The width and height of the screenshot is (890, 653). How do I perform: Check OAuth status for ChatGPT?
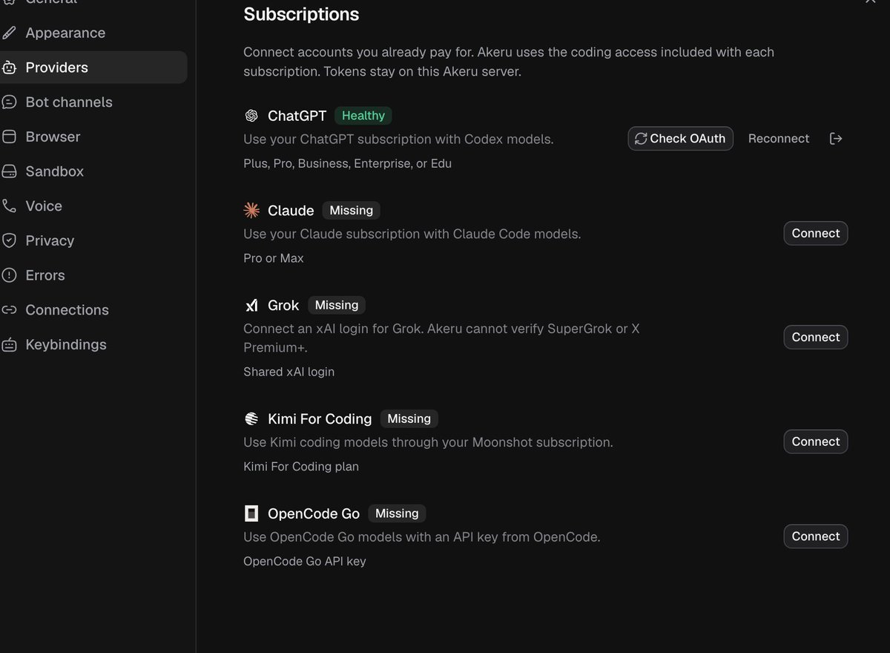click(x=680, y=139)
